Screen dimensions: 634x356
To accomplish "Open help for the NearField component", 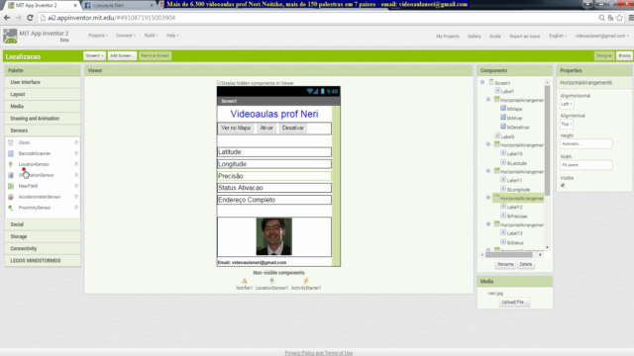I will [x=76, y=186].
